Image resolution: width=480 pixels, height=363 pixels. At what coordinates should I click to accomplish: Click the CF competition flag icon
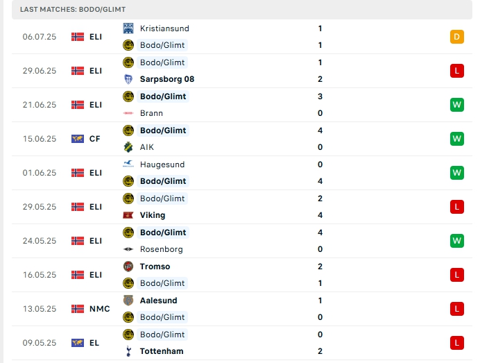[78, 139]
